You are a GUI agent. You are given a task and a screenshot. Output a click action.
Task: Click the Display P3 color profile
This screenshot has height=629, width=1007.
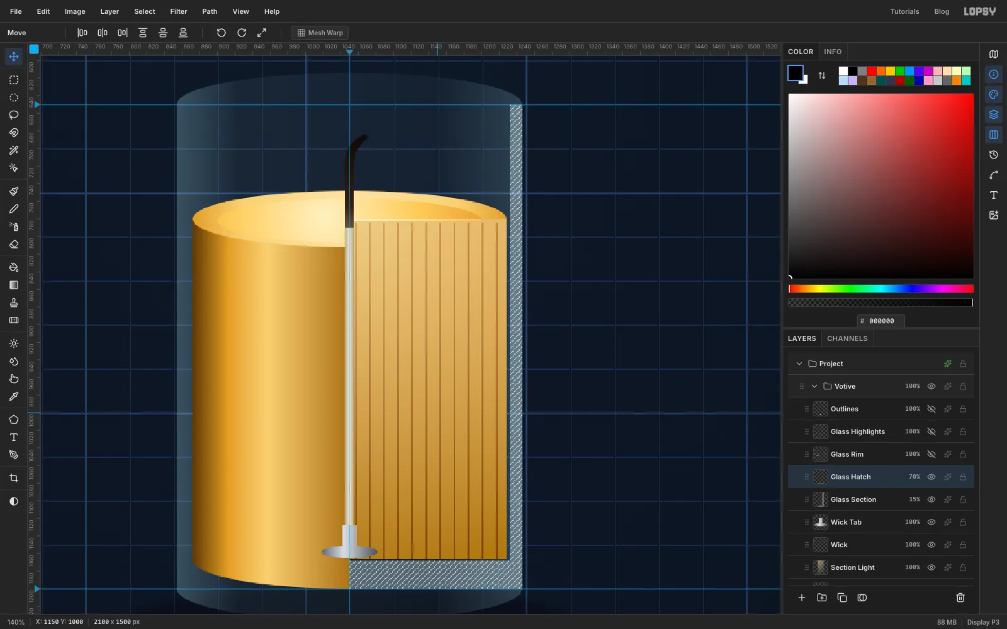tap(983, 622)
